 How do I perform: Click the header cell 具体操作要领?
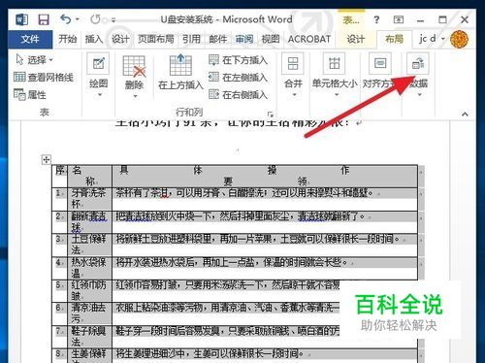click(x=265, y=176)
